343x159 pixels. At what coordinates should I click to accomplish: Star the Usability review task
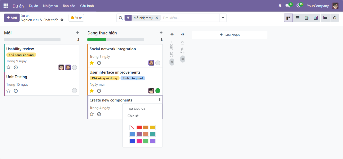pos(9,67)
